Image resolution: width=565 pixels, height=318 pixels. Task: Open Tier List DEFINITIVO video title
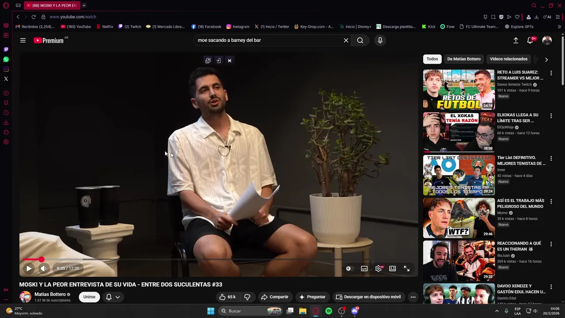coord(521,160)
